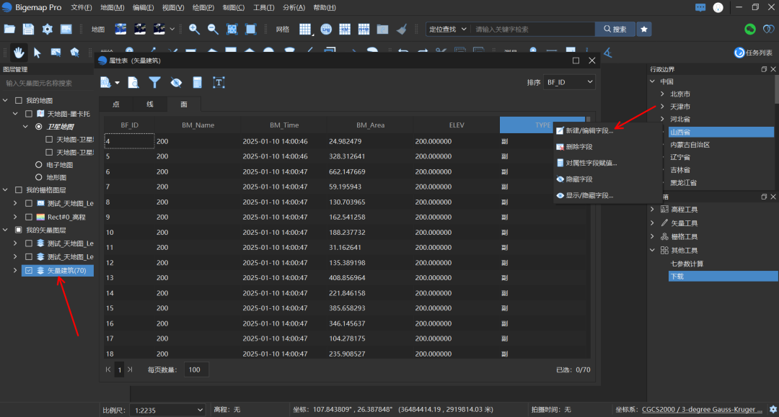
Task: Toggle 我的栅格图层 checkbox
Action: tap(18, 190)
